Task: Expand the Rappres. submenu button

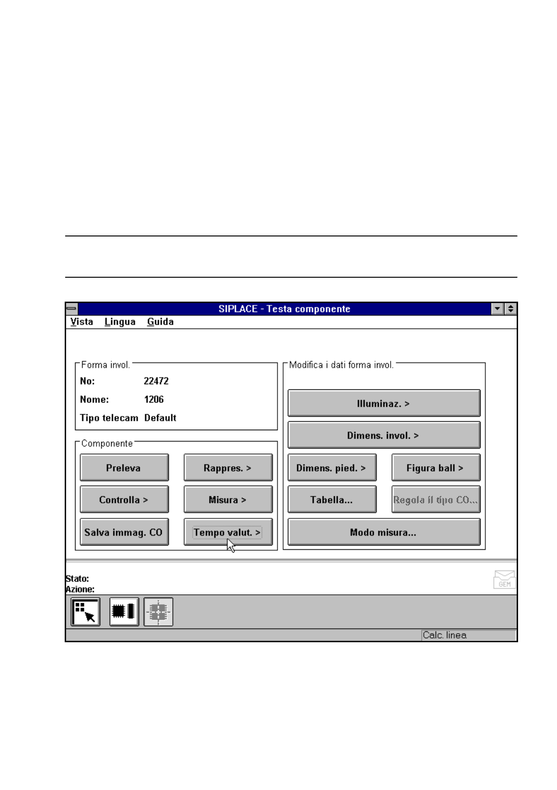Action: [x=228, y=468]
